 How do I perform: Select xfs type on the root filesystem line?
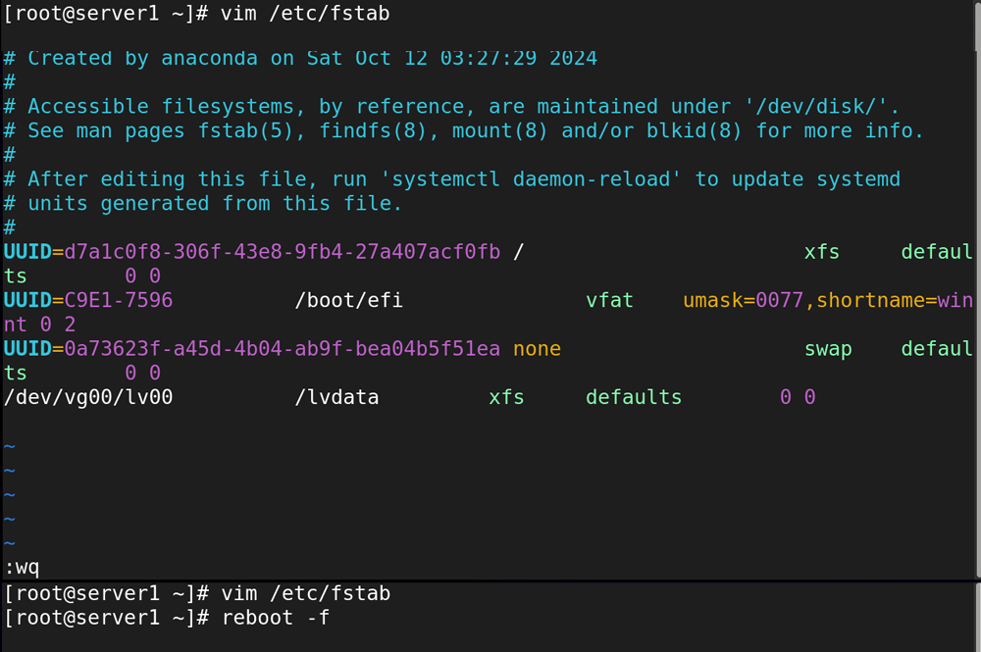pos(821,253)
